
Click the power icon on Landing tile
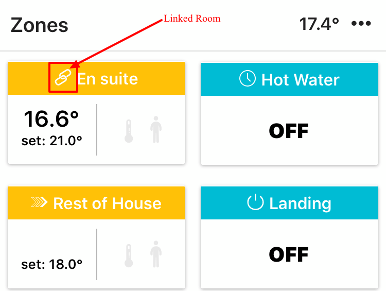(255, 202)
